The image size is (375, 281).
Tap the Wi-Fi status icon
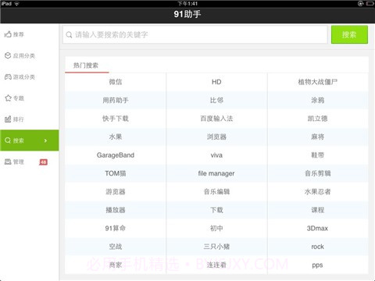(x=16, y=4)
